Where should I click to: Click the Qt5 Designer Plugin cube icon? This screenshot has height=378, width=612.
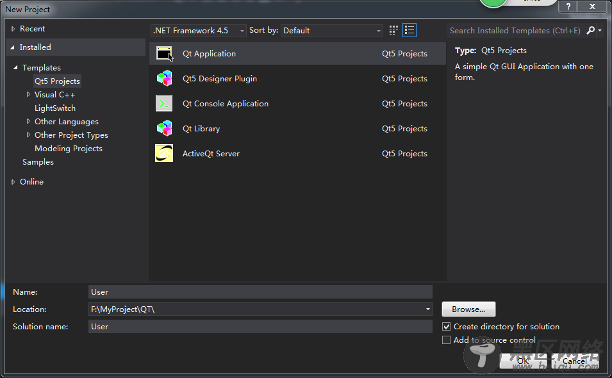tap(164, 78)
